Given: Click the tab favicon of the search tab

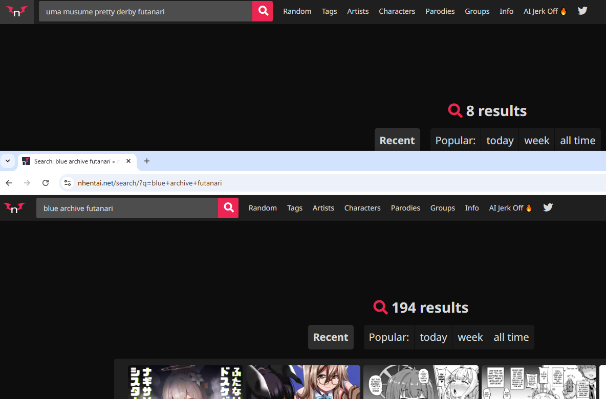Looking at the screenshot, I should point(26,161).
